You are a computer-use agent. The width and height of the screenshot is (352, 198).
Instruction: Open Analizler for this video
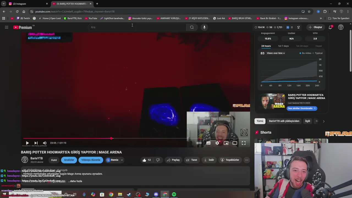69,160
